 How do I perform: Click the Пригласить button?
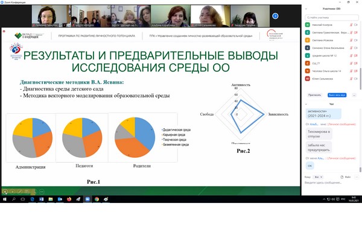(x=315, y=95)
